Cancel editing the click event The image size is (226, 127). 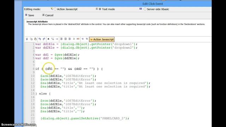(48, 15)
